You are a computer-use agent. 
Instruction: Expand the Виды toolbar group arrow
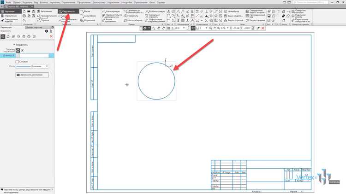coord(263,24)
